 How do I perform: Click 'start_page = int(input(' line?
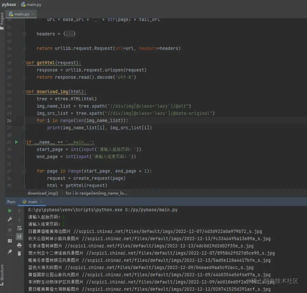point(89,149)
